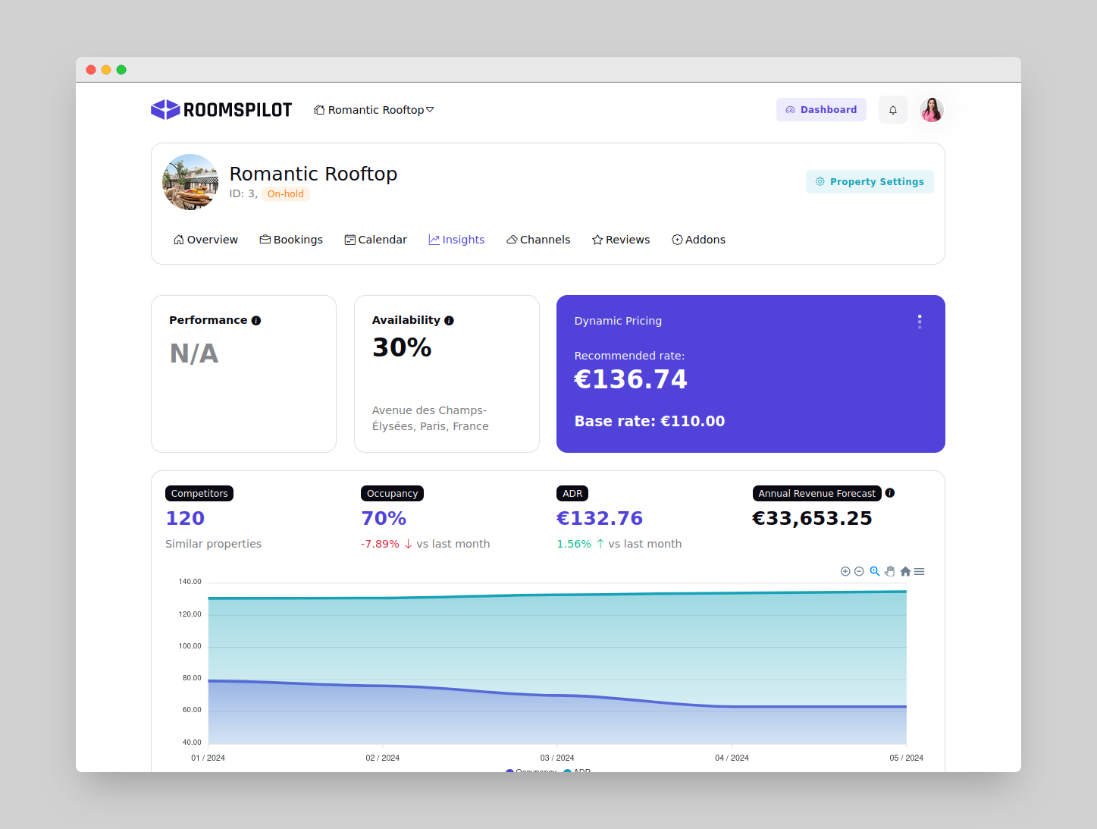Click the Base rate: €110.00 text
Viewport: 1097px width, 829px height.
tap(650, 421)
